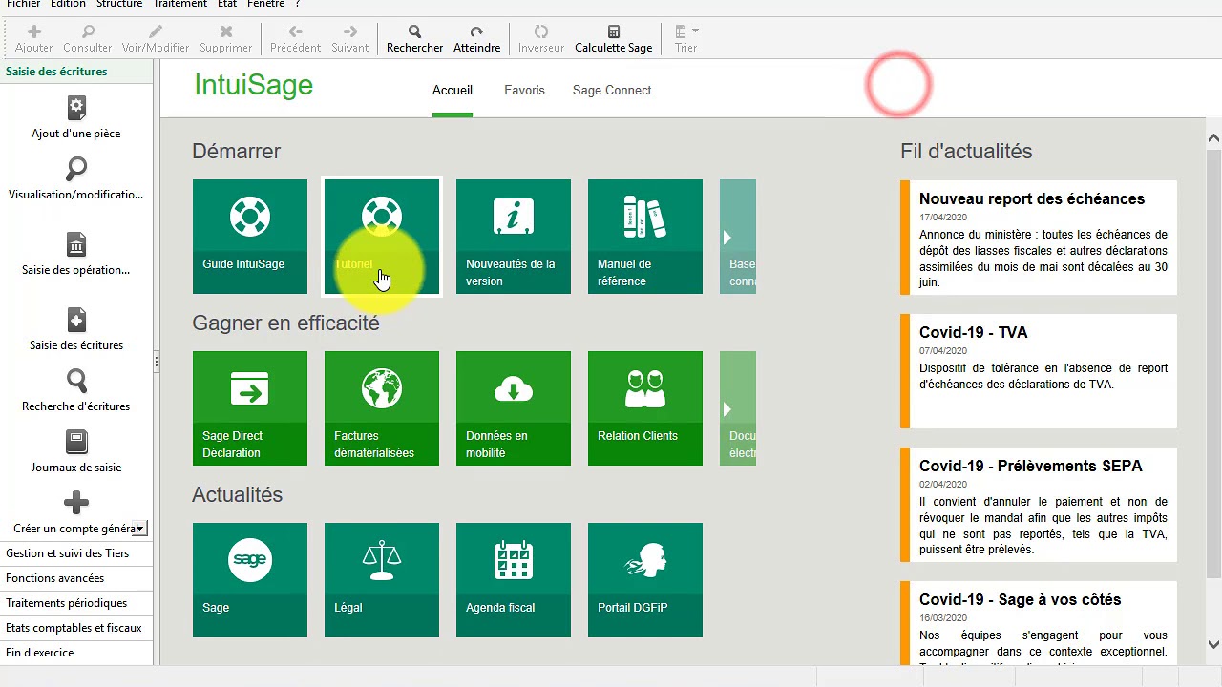
Task: Open Visualisation/modification sidebar icon
Action: pos(76,170)
